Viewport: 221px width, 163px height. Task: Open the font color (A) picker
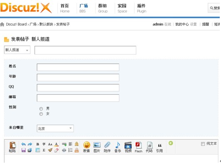point(56,144)
